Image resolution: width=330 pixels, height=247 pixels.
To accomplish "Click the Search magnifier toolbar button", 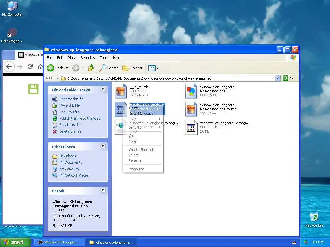I will tap(109, 68).
